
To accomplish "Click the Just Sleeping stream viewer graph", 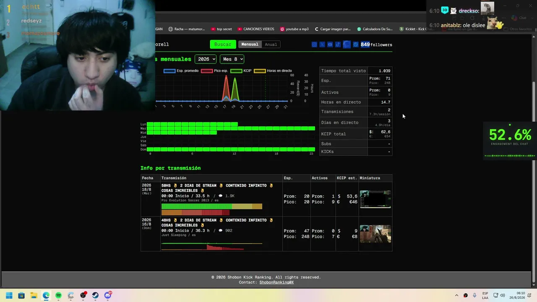I will click(212, 246).
